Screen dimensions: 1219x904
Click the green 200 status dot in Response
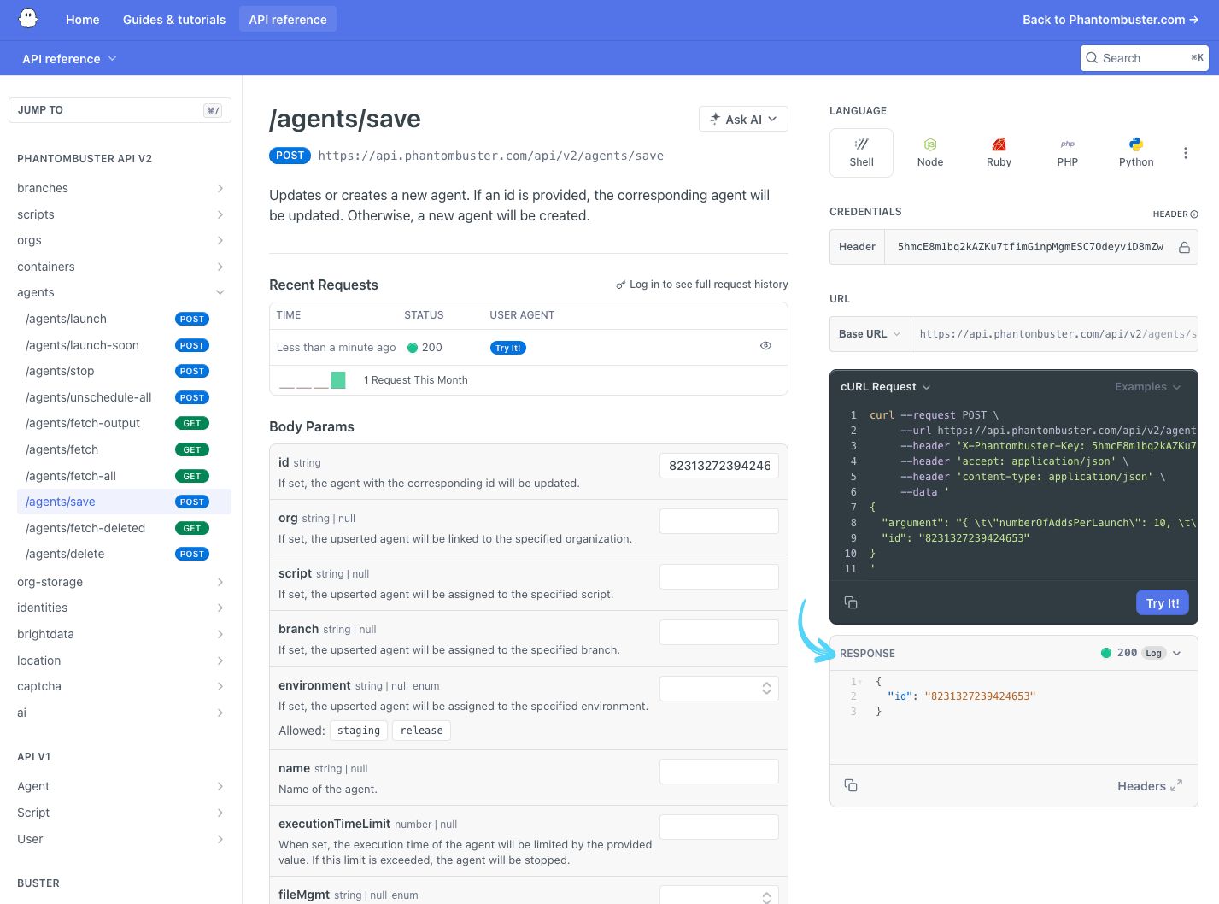tap(1106, 653)
